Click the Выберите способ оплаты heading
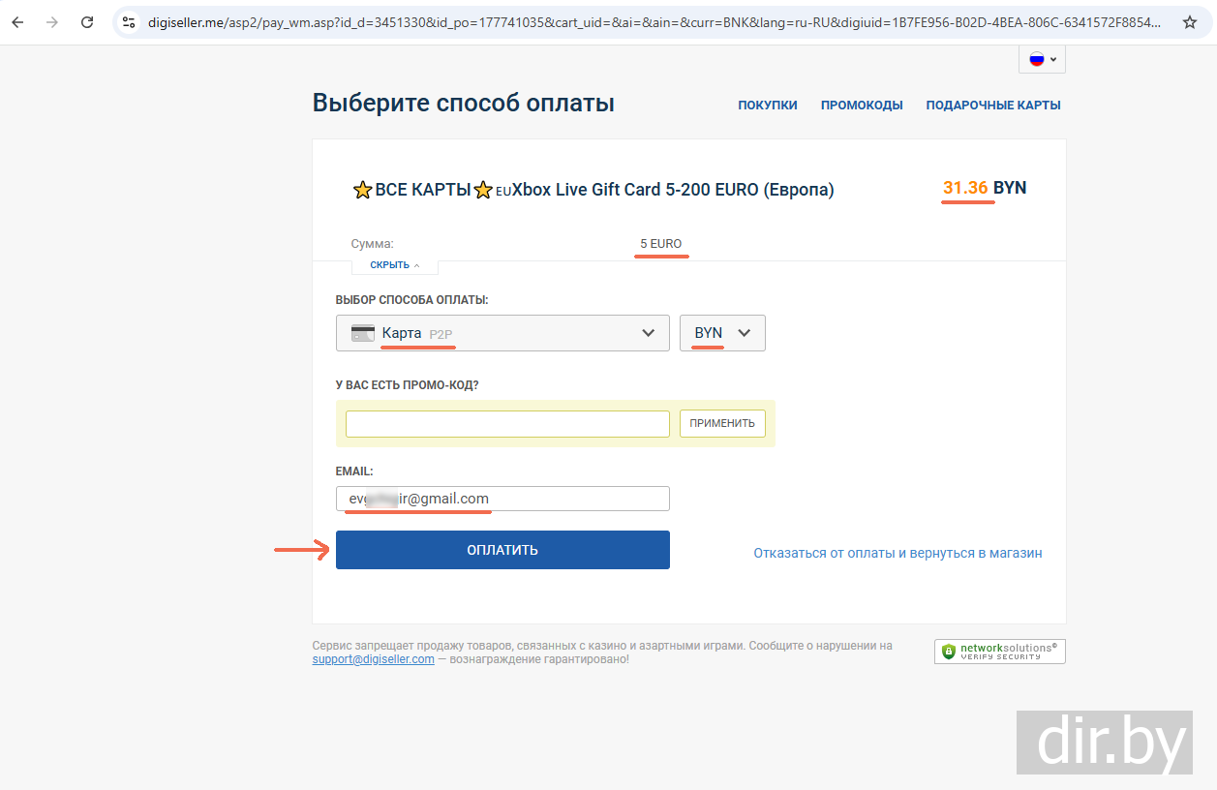This screenshot has width=1217, height=790. coord(463,103)
